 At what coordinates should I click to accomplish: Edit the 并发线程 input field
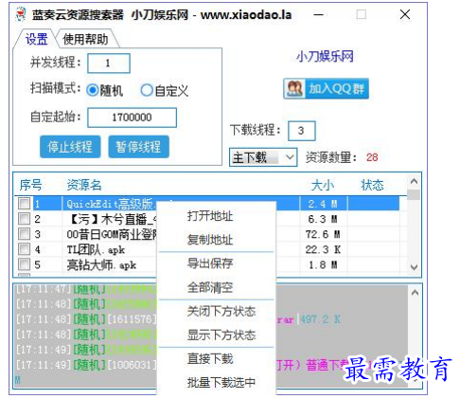point(109,63)
